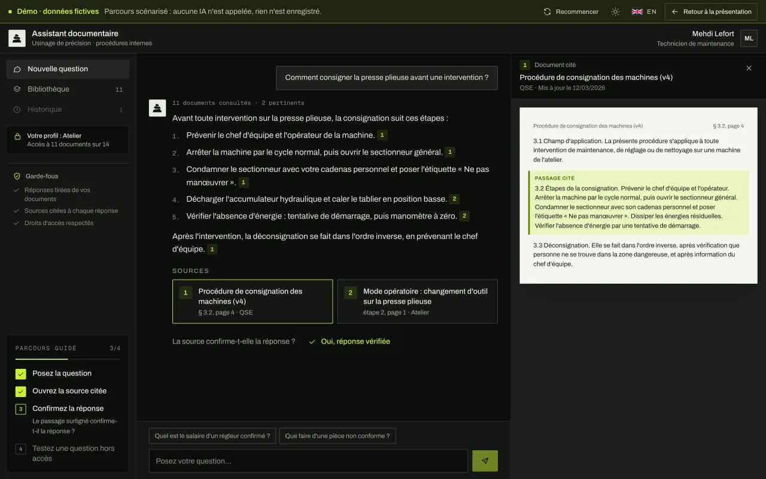This screenshot has width=766, height=479.
Task: Toggle the light theme sun icon
Action: [615, 11]
